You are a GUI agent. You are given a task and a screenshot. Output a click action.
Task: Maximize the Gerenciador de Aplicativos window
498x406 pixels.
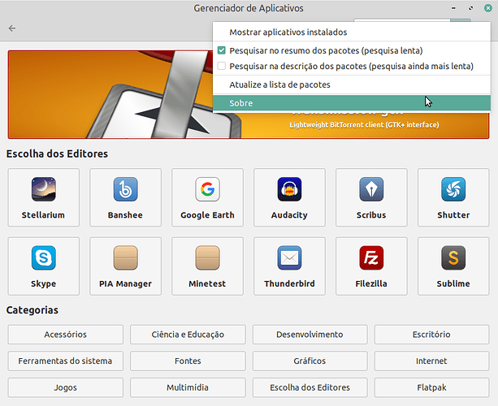pos(470,8)
